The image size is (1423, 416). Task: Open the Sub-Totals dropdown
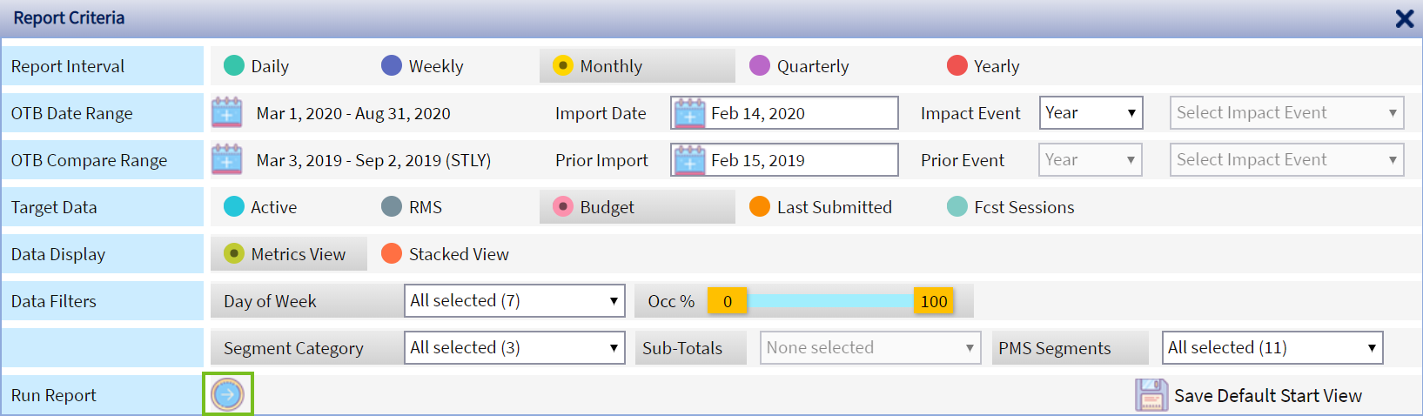pyautogui.click(x=869, y=348)
